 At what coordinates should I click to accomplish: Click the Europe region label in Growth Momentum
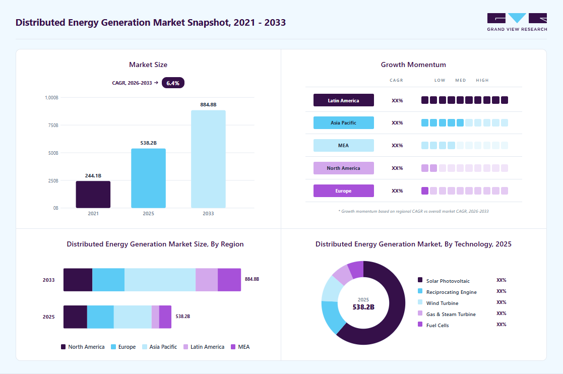pos(344,191)
